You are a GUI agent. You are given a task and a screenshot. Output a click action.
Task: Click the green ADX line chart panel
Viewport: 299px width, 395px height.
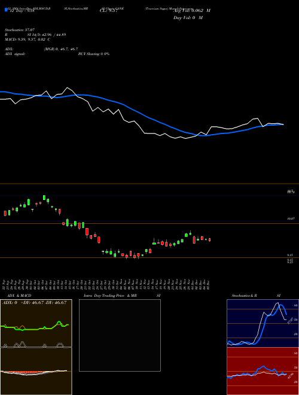pos(36,323)
